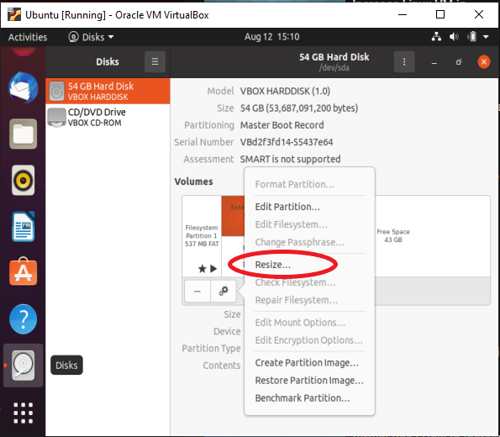Screen dimensions: 500x437
Task: Click the star icon on Partition 1
Action: click(x=203, y=269)
